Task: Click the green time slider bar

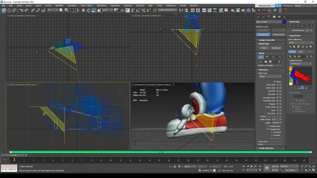Action: [160, 152]
